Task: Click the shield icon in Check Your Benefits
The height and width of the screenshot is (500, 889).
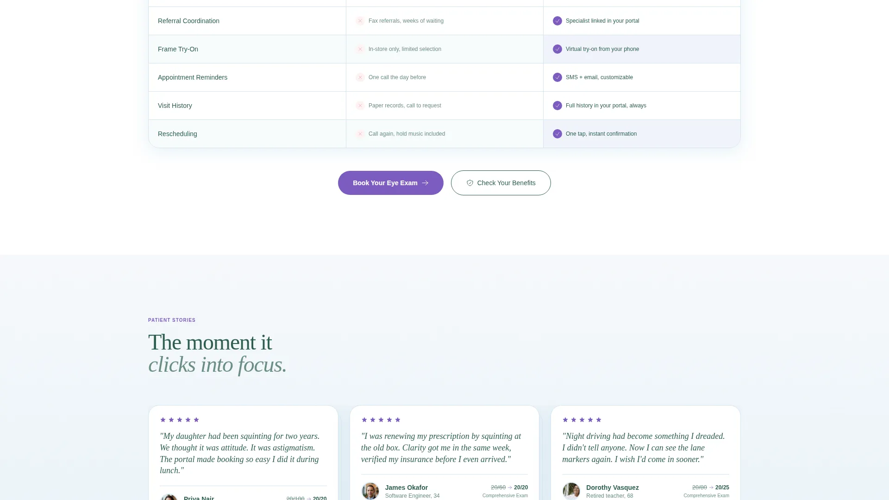Action: click(x=470, y=183)
